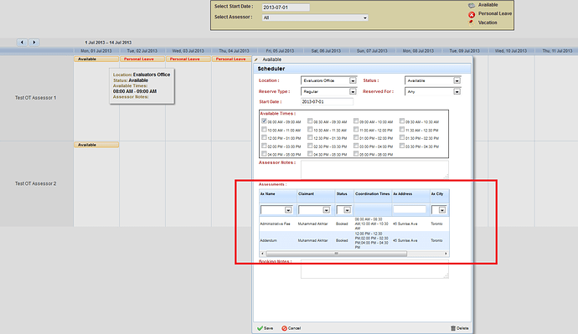Uncheck 08:00 AM - 09:00 AM time slot
The height and width of the screenshot is (334, 578).
[264, 121]
